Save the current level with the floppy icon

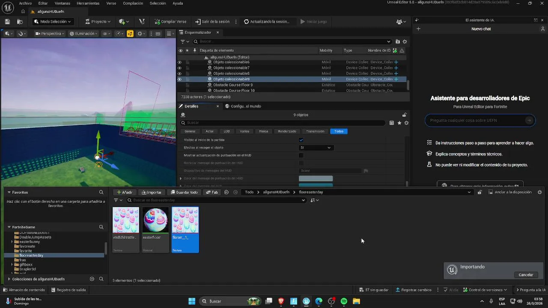coord(7,21)
